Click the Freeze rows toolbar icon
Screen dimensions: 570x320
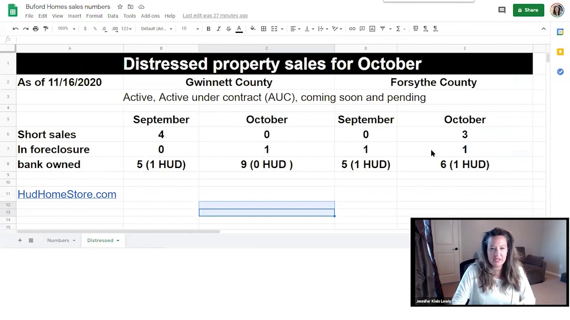pos(415,28)
